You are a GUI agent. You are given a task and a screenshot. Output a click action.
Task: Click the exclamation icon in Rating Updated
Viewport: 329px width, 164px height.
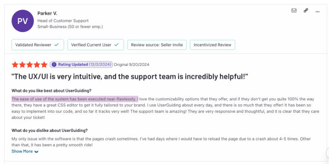tap(54, 65)
